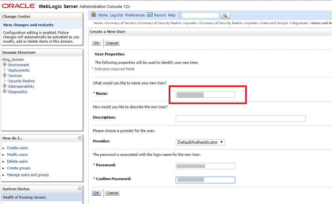Click Log Out in the banner

[x=116, y=15]
